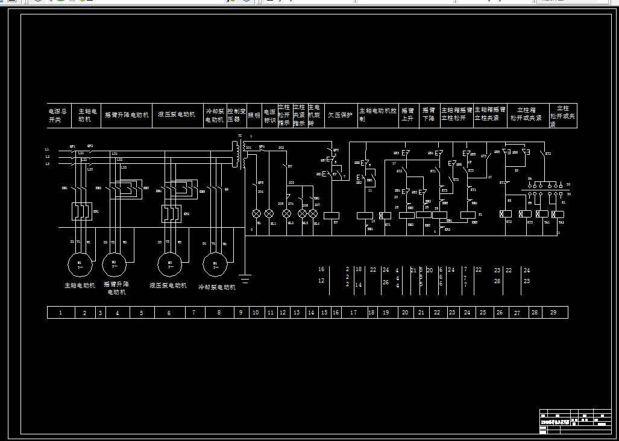Select the 电源标识 header cell

coord(270,116)
